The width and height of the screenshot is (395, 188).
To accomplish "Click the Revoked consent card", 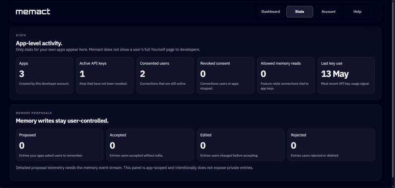I will [225, 75].
